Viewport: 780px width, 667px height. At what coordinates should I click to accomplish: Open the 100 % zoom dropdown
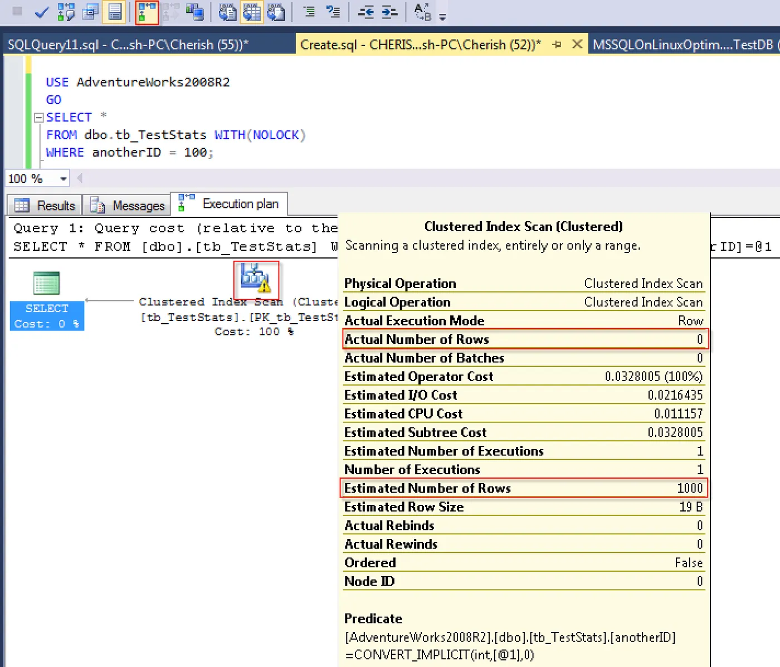click(x=64, y=179)
